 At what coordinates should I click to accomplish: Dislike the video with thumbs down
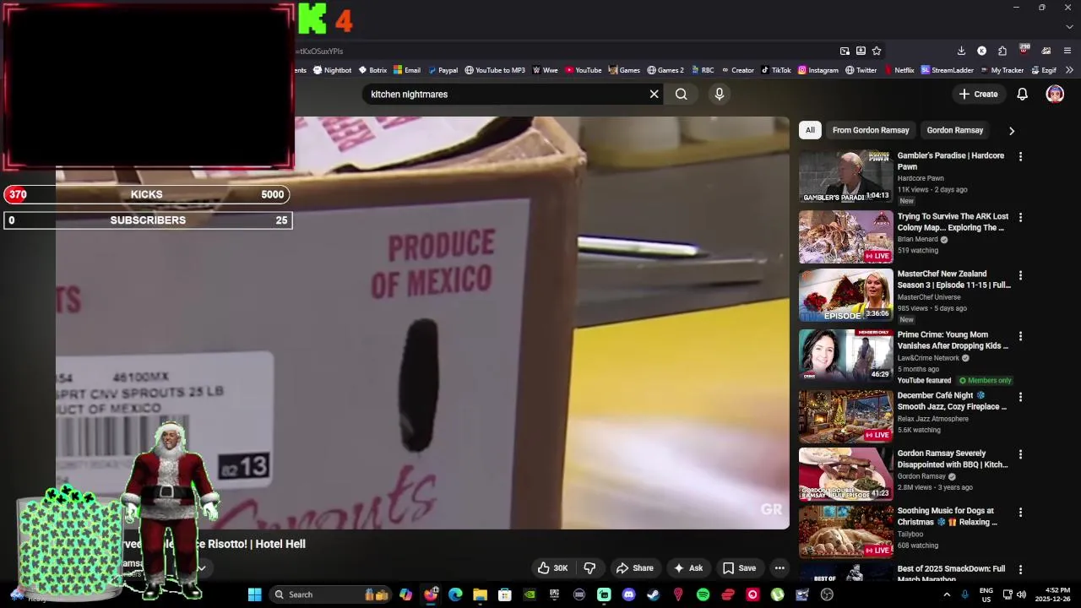pyautogui.click(x=589, y=568)
